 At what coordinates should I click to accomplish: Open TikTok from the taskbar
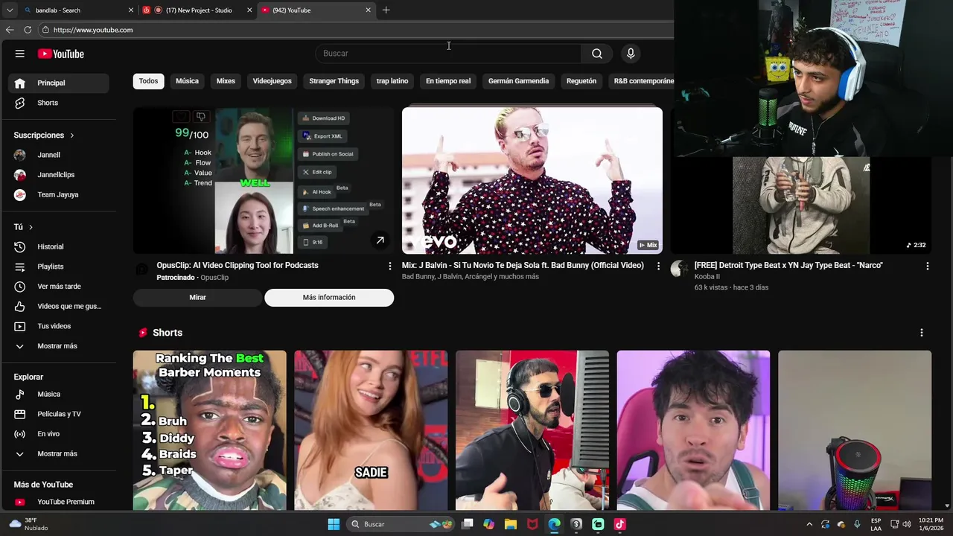point(619,524)
